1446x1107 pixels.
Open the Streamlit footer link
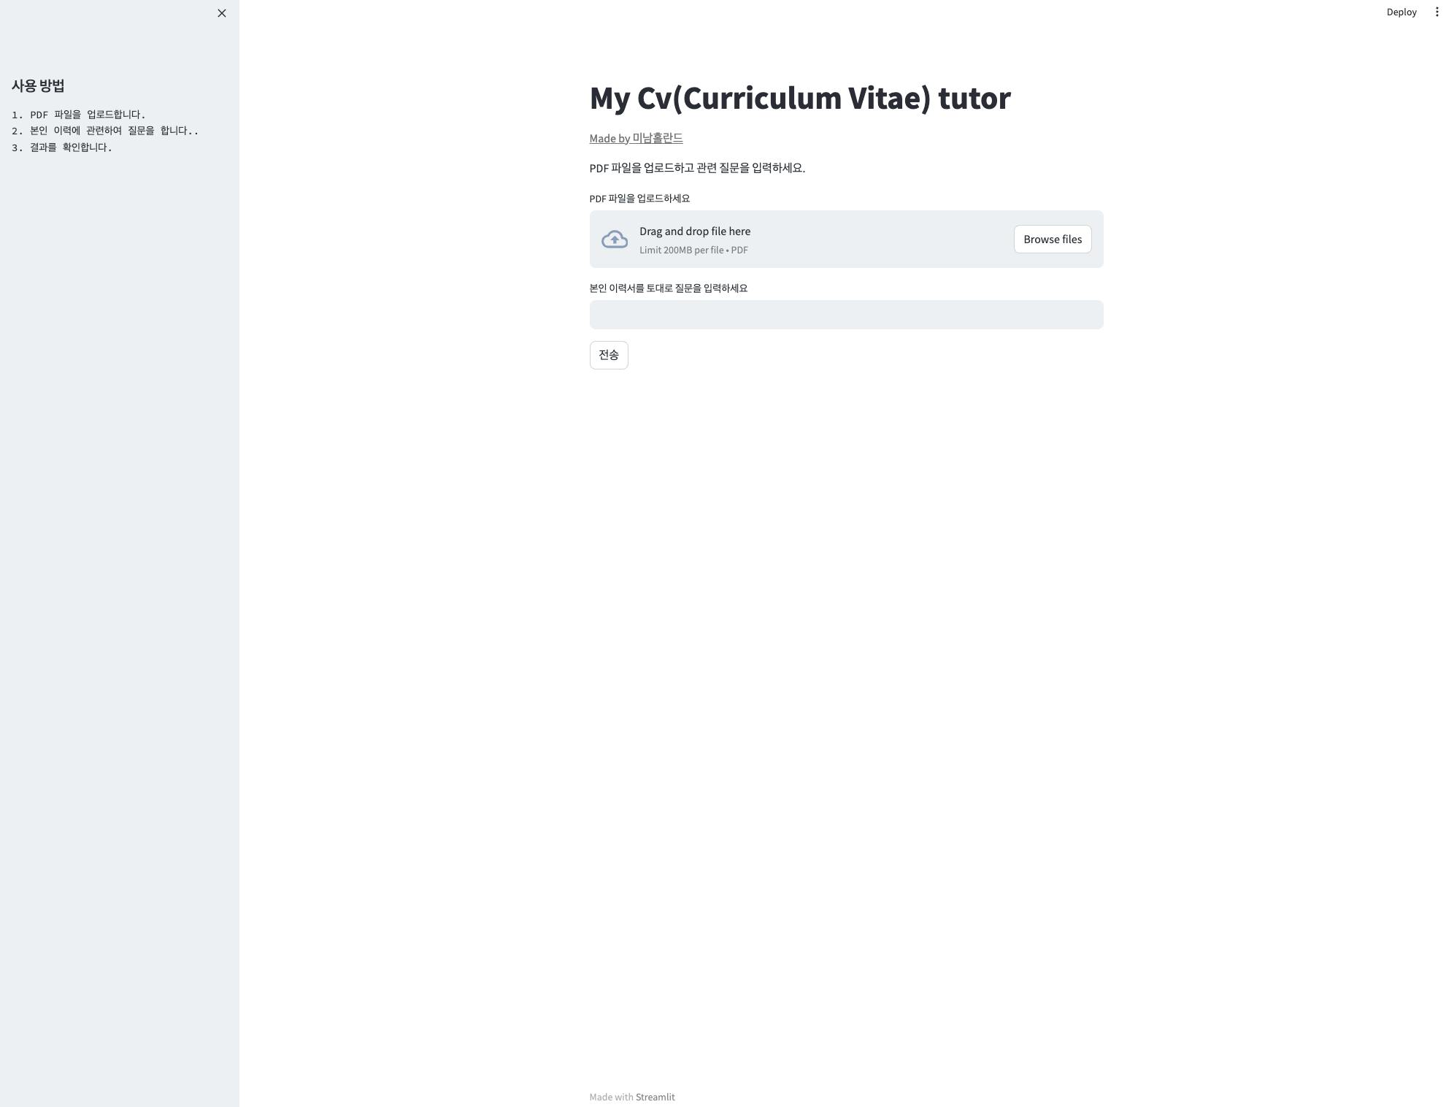click(x=655, y=1097)
